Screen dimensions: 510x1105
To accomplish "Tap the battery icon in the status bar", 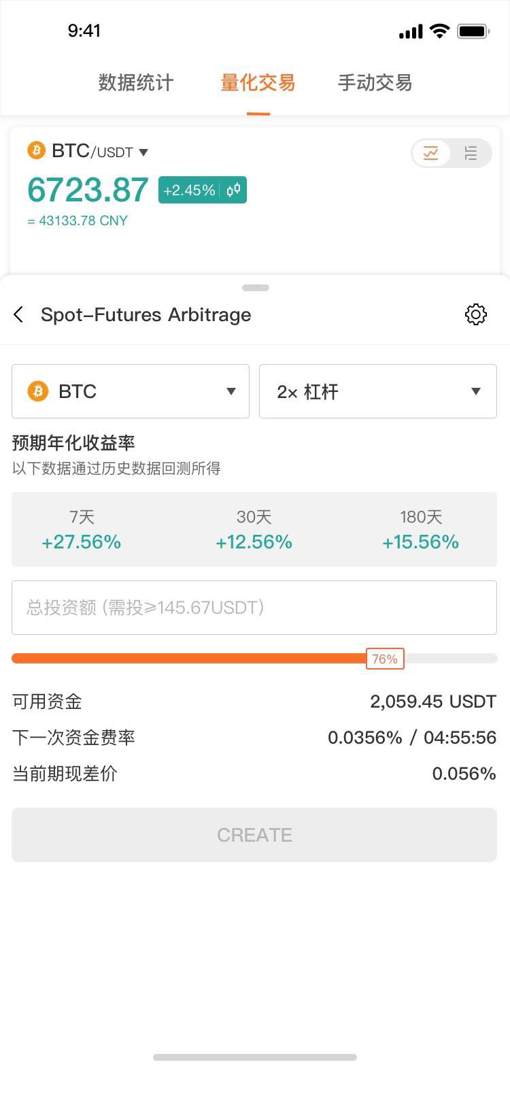I will [x=473, y=31].
